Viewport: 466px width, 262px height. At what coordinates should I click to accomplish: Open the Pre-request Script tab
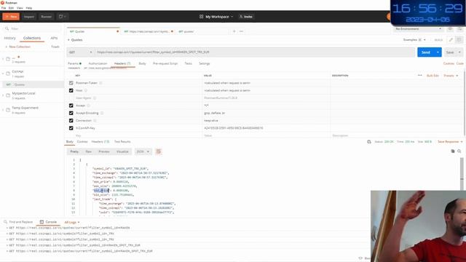[165, 63]
